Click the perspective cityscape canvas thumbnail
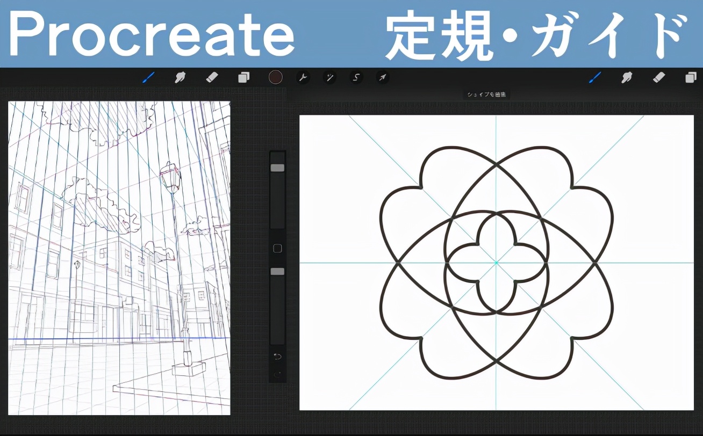Screen dimensions: 703x436 (x=118, y=258)
